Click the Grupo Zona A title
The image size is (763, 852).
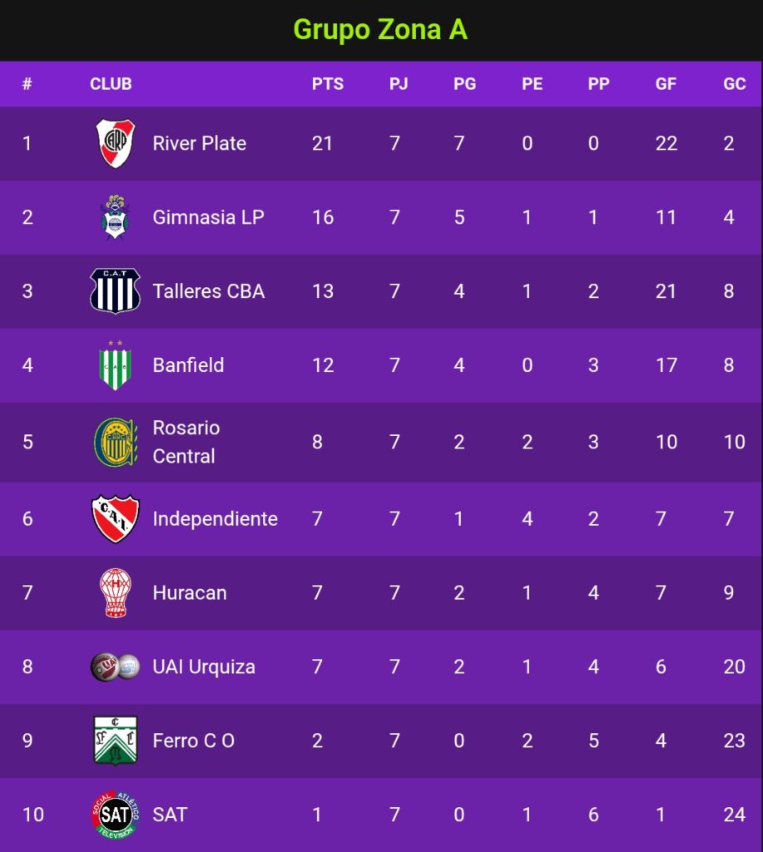380,29
